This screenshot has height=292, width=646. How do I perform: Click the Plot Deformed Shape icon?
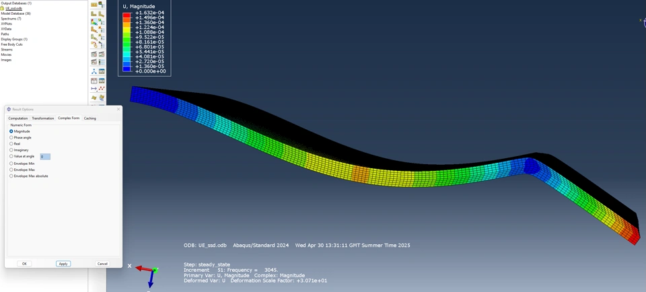pos(102,14)
